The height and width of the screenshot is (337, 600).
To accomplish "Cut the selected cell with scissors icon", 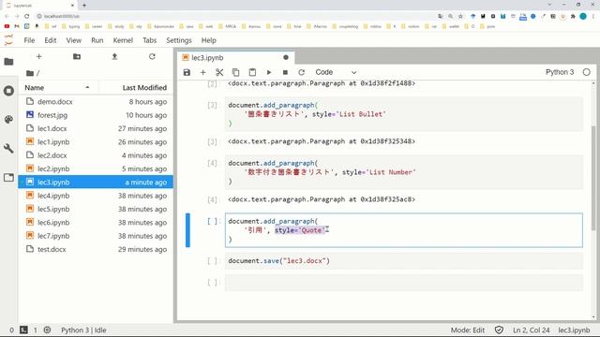I will [219, 72].
